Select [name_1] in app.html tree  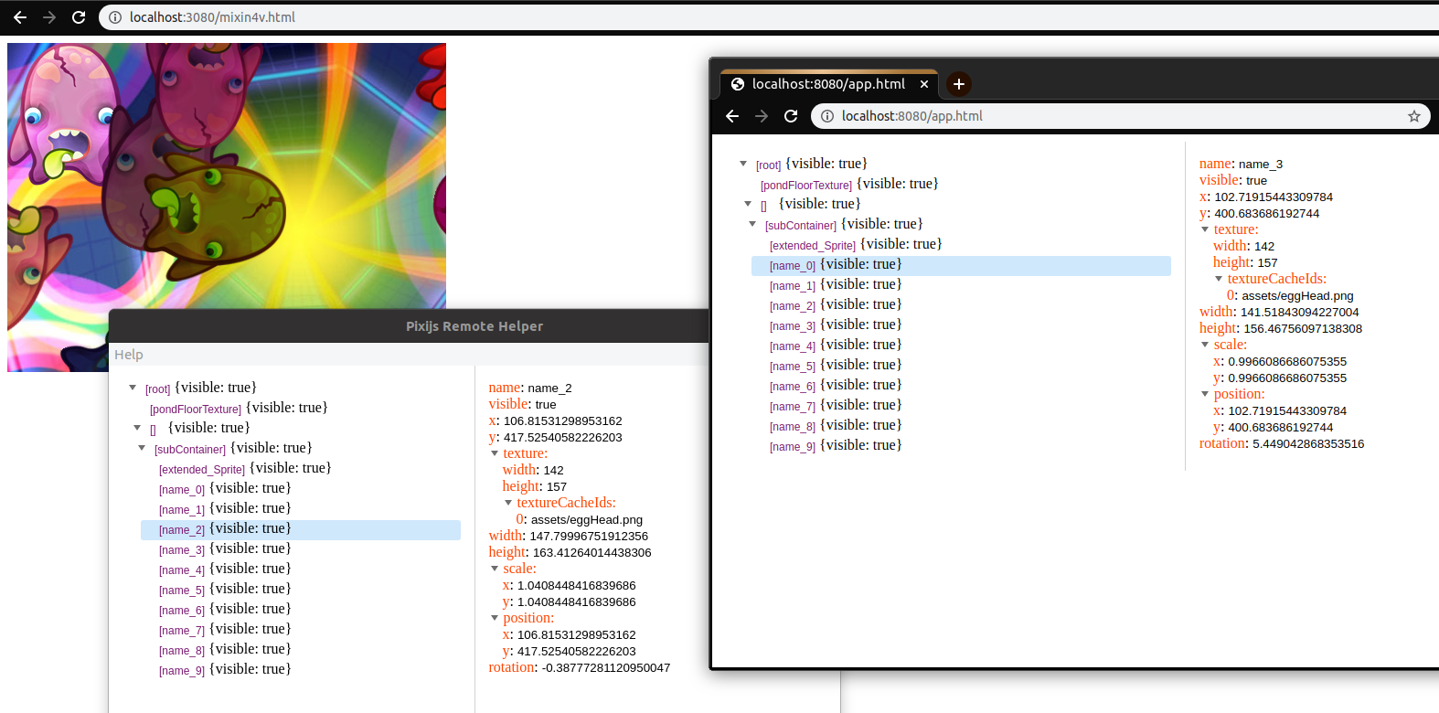point(793,285)
